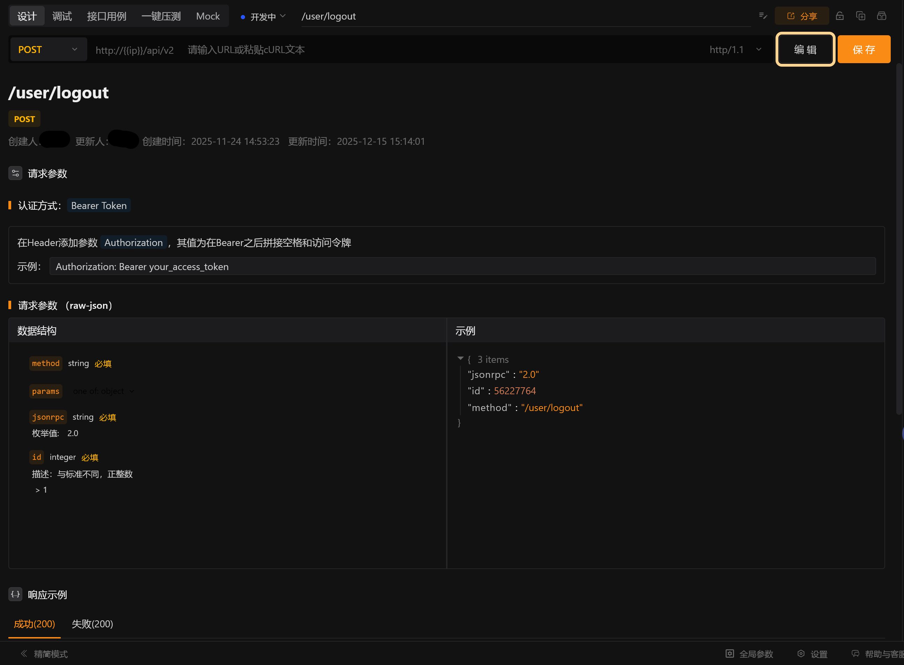904x665 pixels.
Task: Open the http/1.1 protocol dropdown
Action: (x=735, y=50)
